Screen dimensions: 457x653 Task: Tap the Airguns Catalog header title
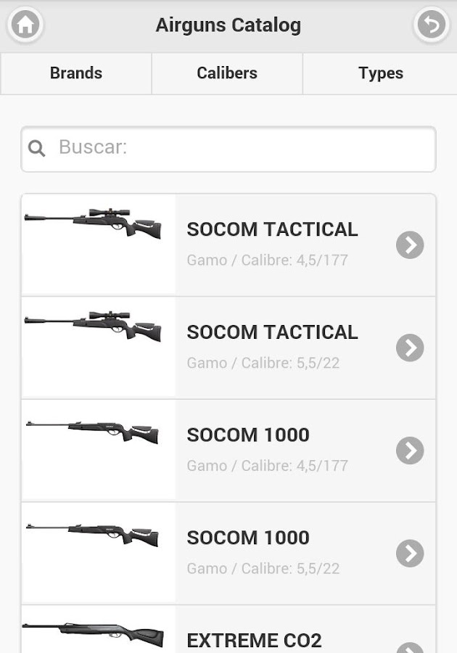pyautogui.click(x=228, y=25)
